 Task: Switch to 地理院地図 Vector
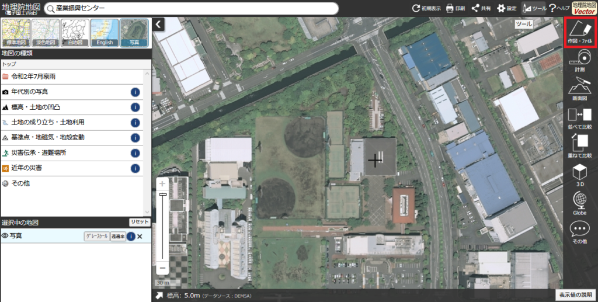(584, 8)
